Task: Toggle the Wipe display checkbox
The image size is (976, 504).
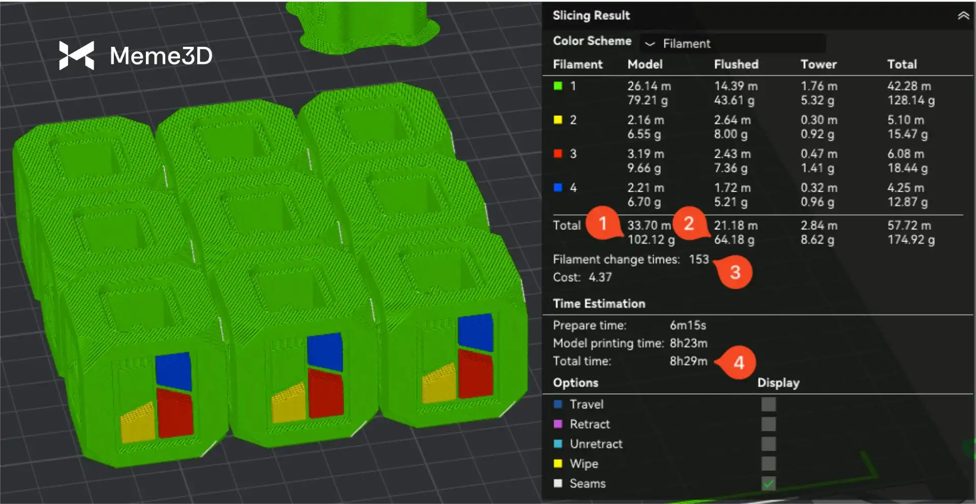Action: point(768,464)
